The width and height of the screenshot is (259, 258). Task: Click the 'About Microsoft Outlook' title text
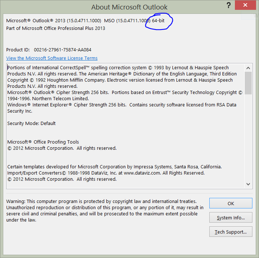[x=129, y=7]
